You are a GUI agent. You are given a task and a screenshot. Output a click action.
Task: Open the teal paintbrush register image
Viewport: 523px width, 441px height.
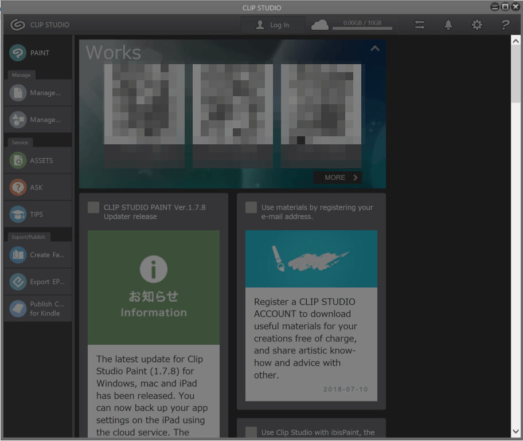pos(311,259)
